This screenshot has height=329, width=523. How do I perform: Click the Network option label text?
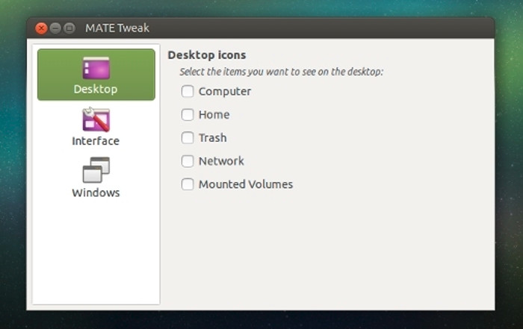point(221,161)
